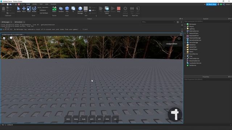Image resolution: width=232 pixels, height=130 pixels.
Task: Open the UI insert tool
Action: pyautogui.click(x=73, y=9)
